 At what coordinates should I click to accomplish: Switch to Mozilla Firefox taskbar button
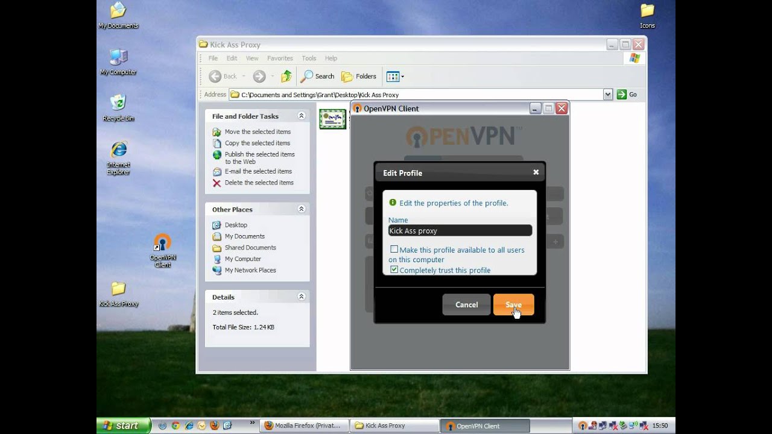click(305, 426)
